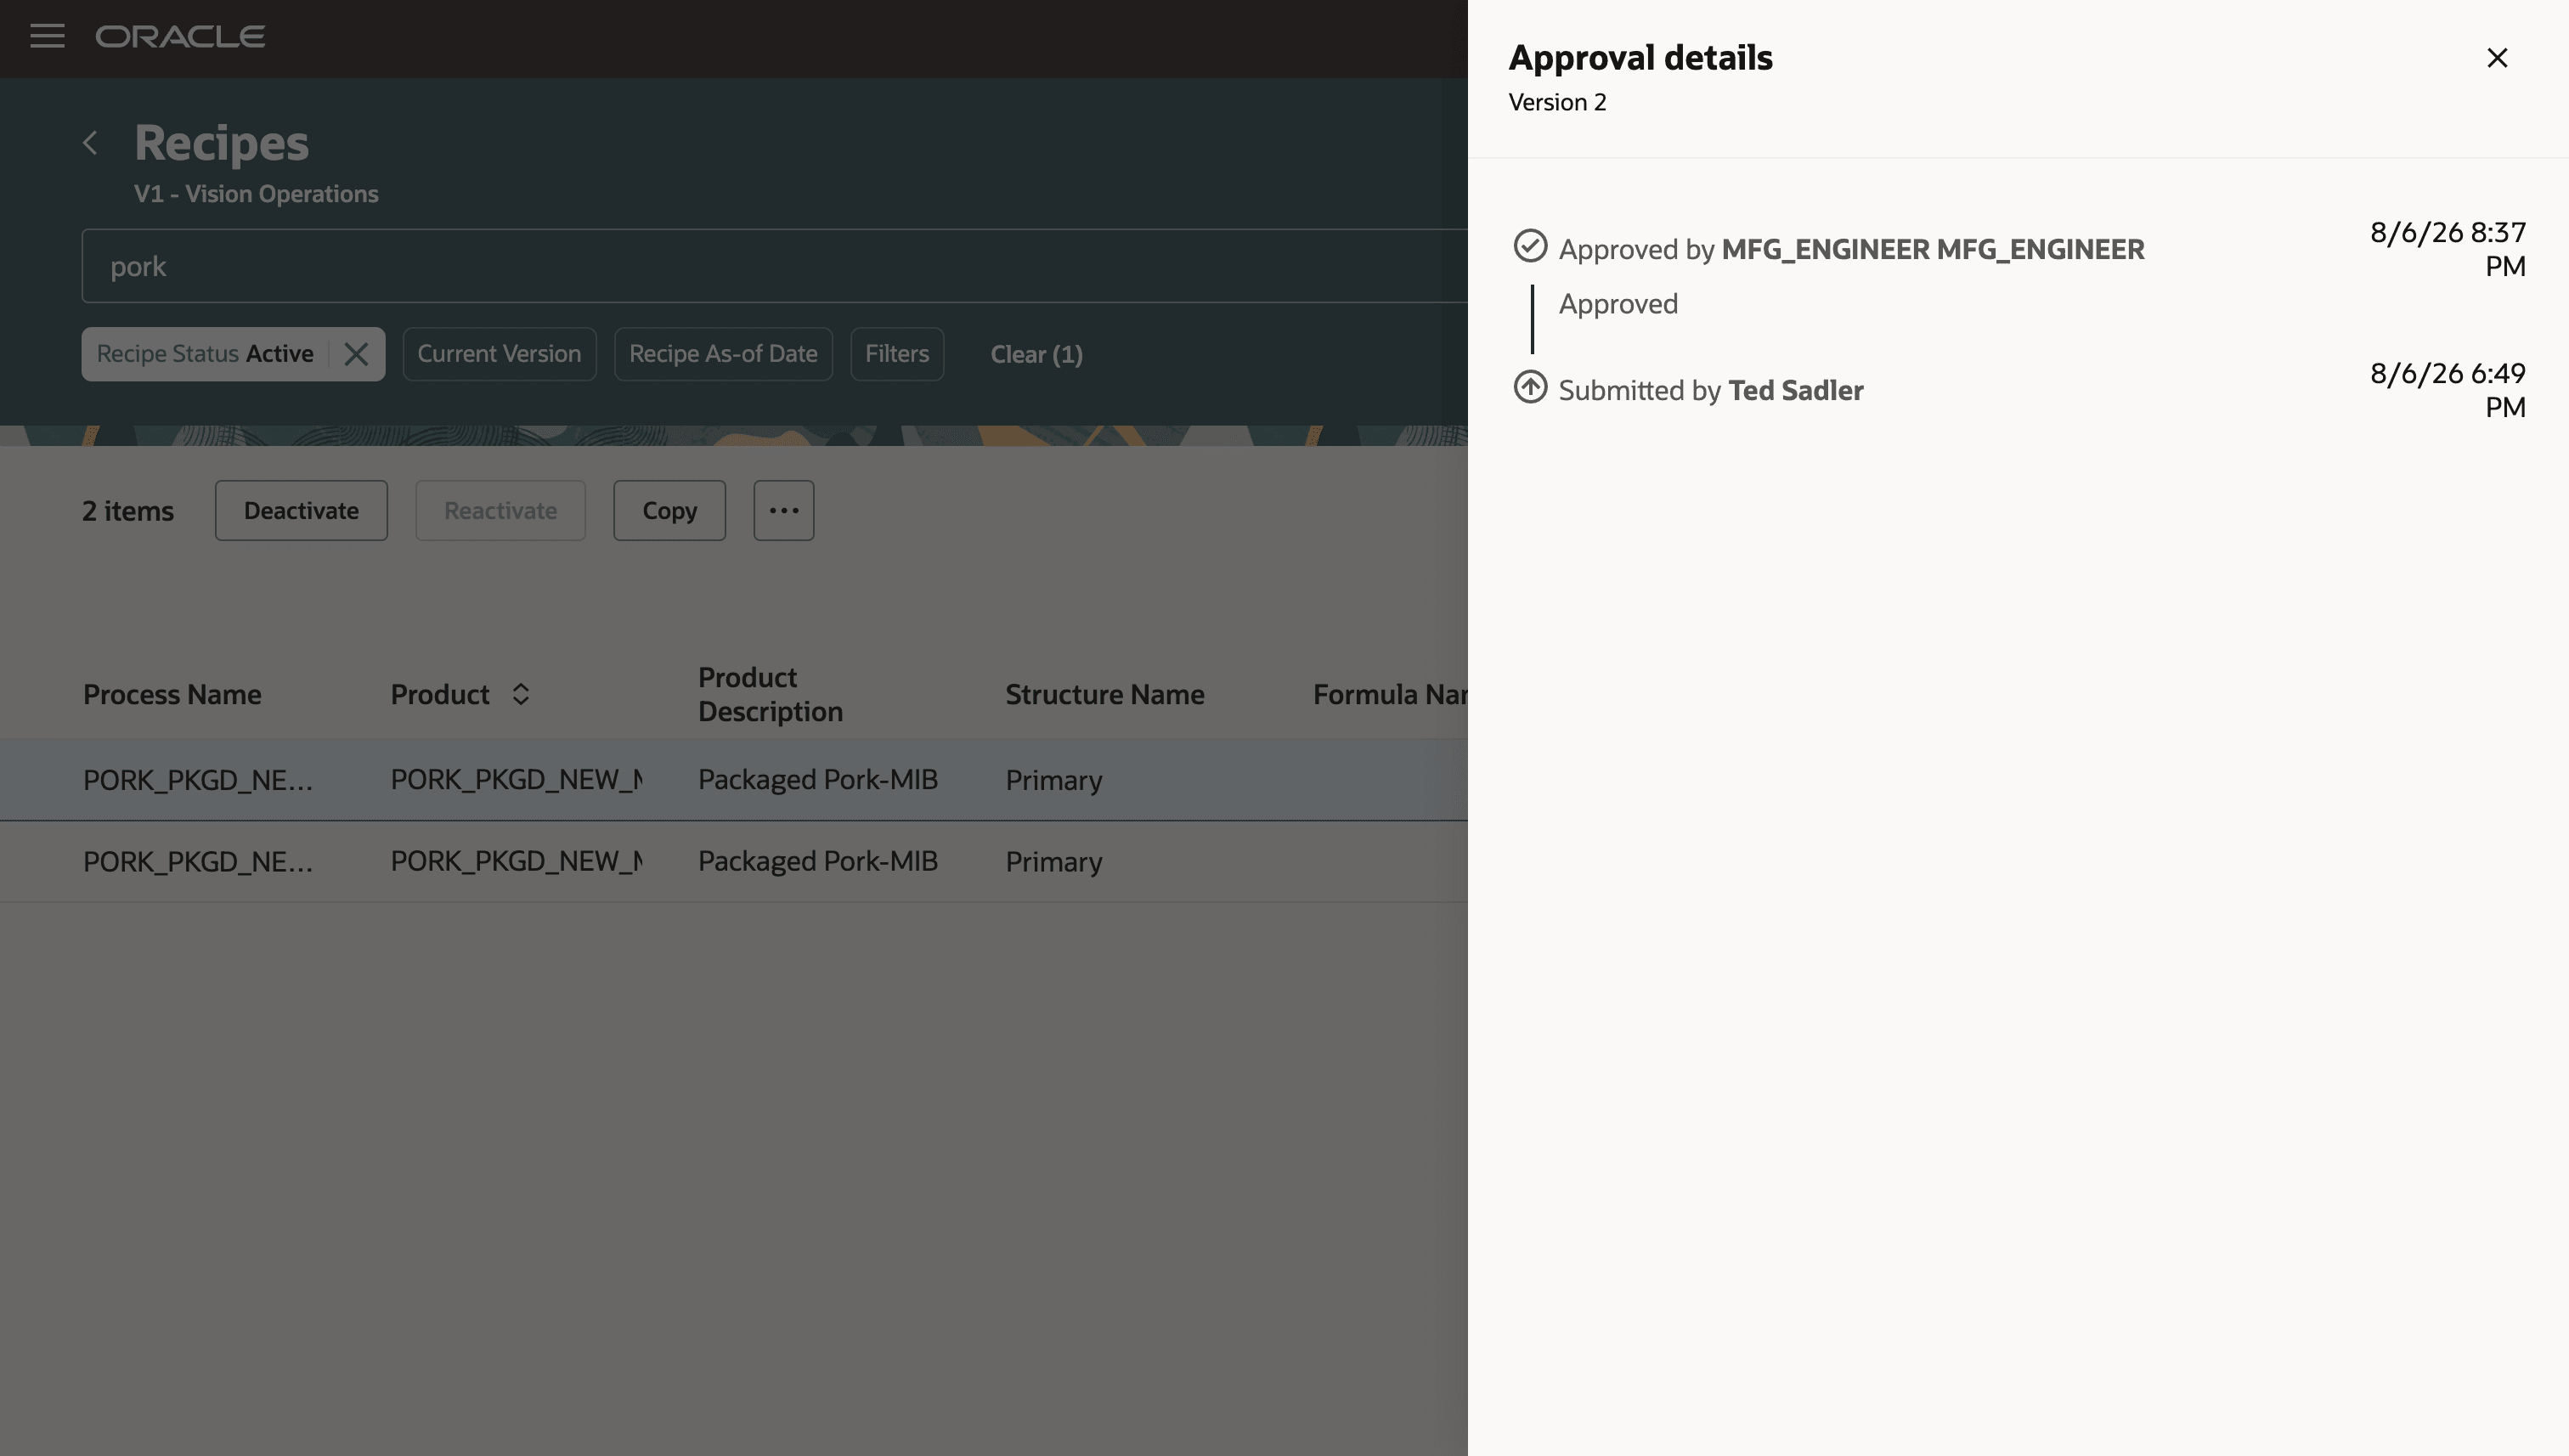Viewport: 2569px width, 1456px height.
Task: Click the Deactivate button
Action: point(301,511)
